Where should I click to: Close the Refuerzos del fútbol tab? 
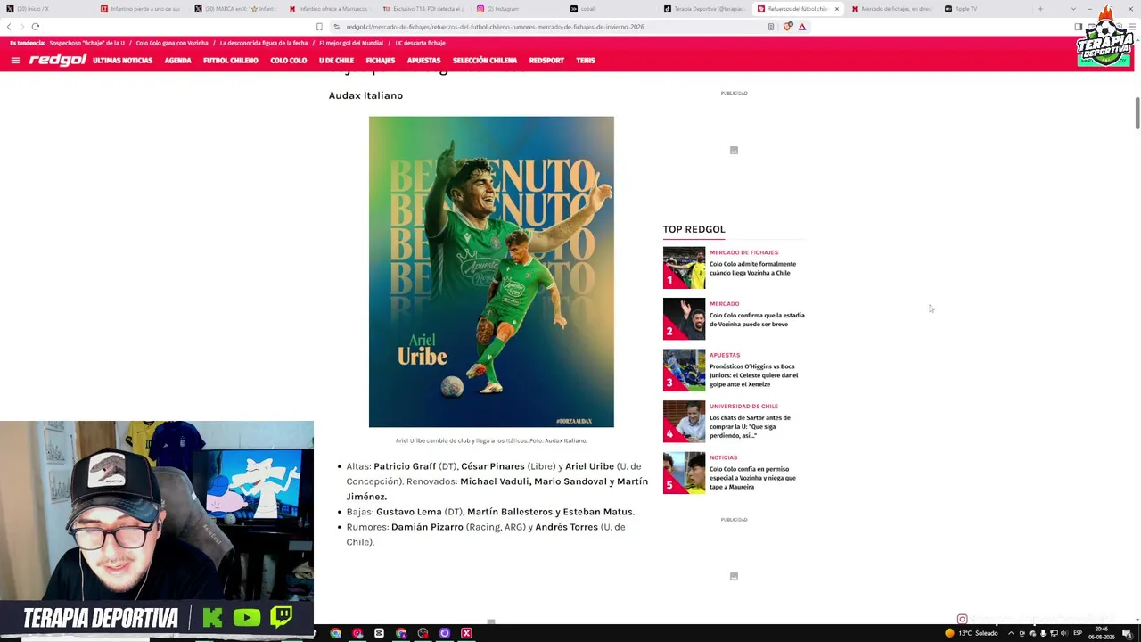tap(836, 9)
